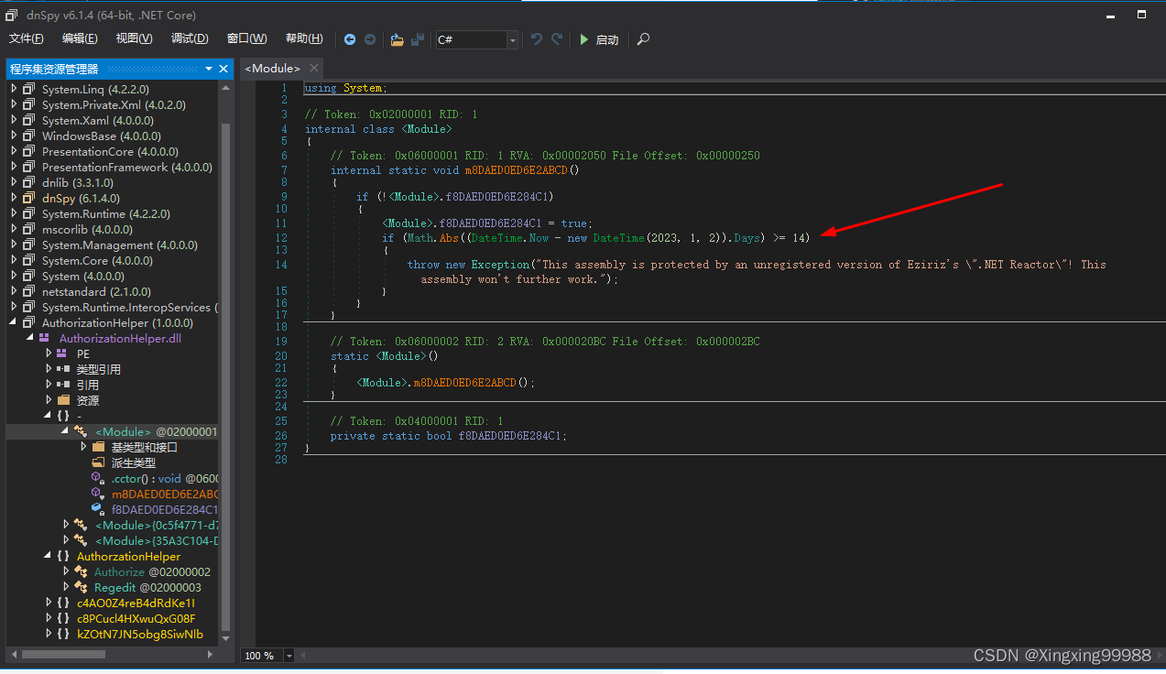Open the 调试(D) menu

tap(190, 38)
